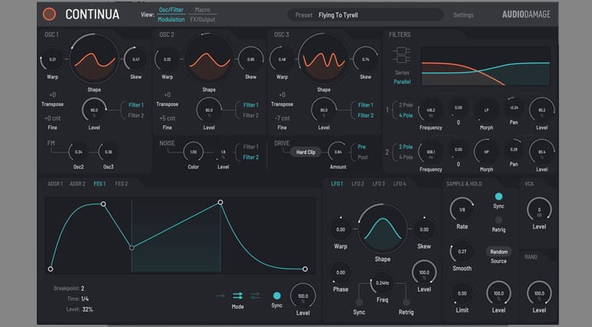Screen dimensions: 592x327
Task: Click the FM Osc3 knob
Action: pos(108,152)
